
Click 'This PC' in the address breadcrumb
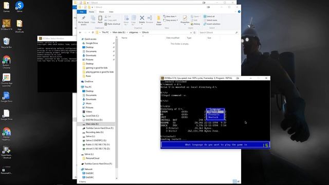point(105,32)
